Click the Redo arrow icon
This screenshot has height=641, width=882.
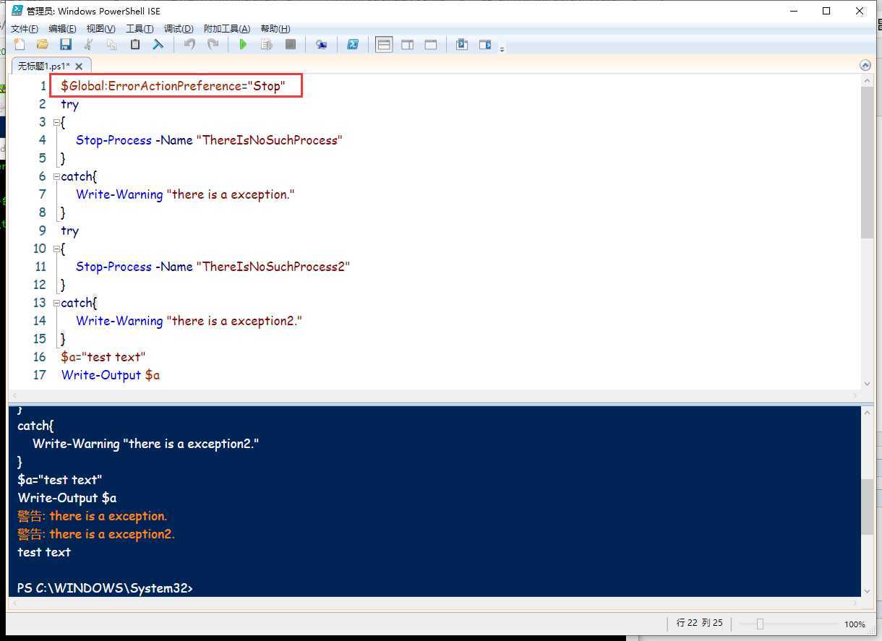click(213, 45)
